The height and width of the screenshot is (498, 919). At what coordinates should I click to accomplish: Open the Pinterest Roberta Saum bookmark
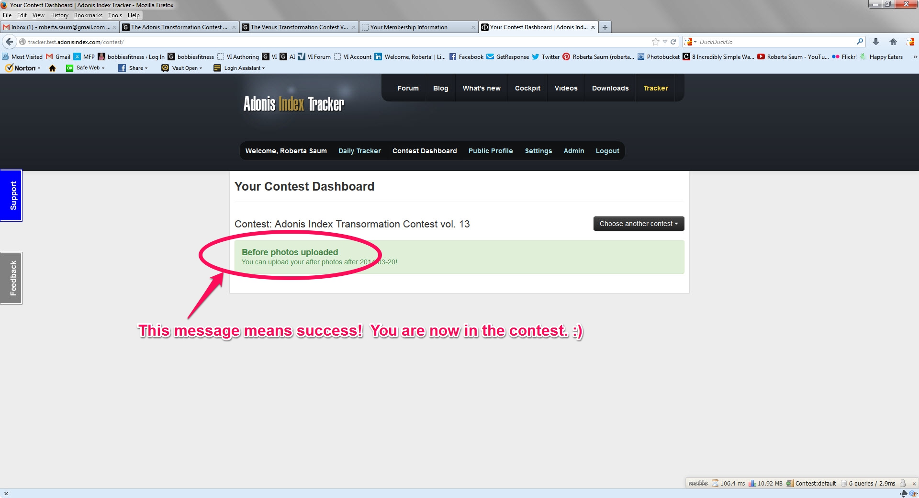(598, 57)
